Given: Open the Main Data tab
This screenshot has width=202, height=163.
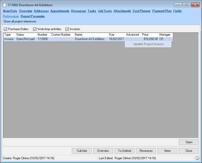Looking at the screenshot, I should pyautogui.click(x=10, y=11).
